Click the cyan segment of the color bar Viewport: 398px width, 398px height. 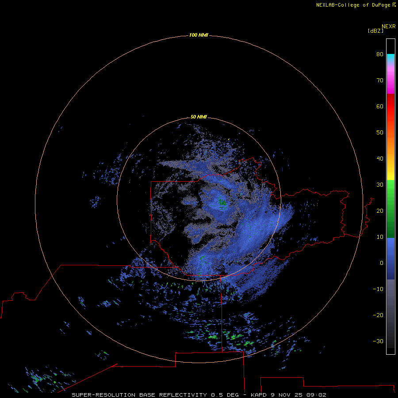point(390,57)
